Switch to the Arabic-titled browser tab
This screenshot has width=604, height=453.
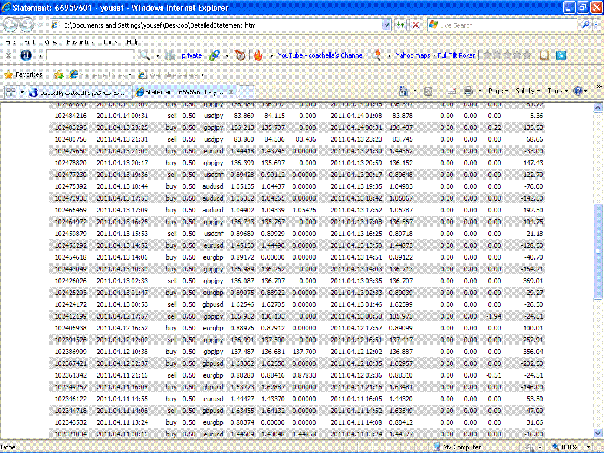[x=80, y=93]
